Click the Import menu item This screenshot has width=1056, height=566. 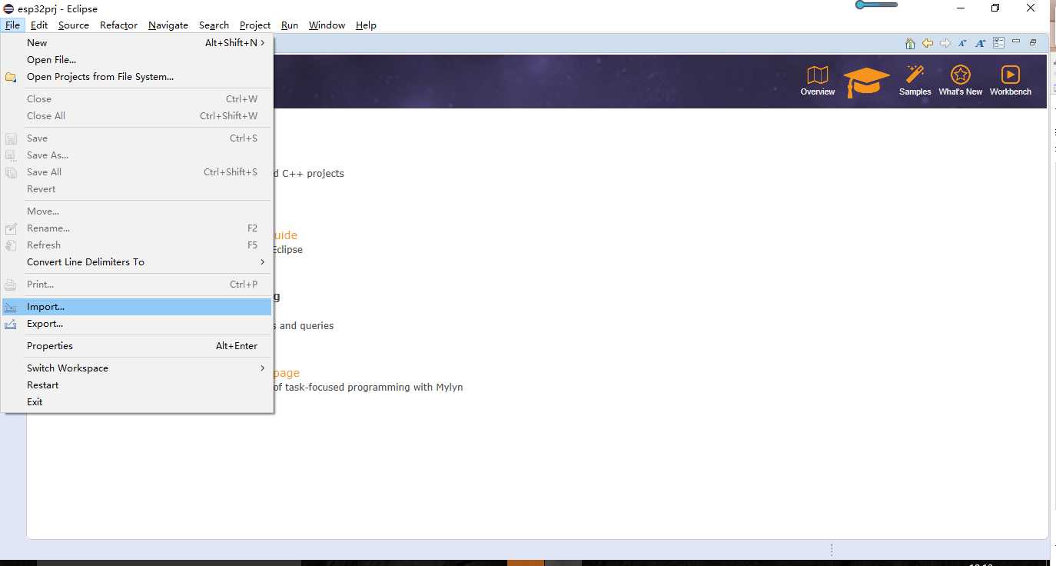[137, 307]
